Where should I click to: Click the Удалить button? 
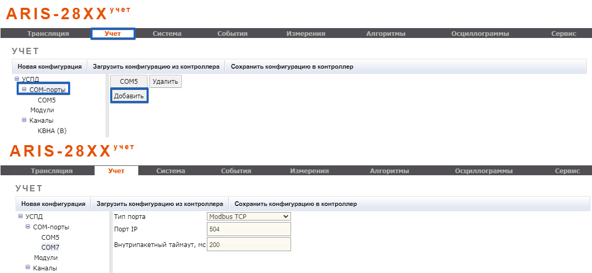tap(165, 82)
